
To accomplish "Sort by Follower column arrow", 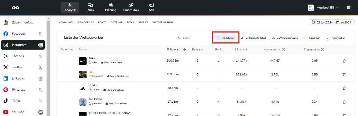I will 185,49.
